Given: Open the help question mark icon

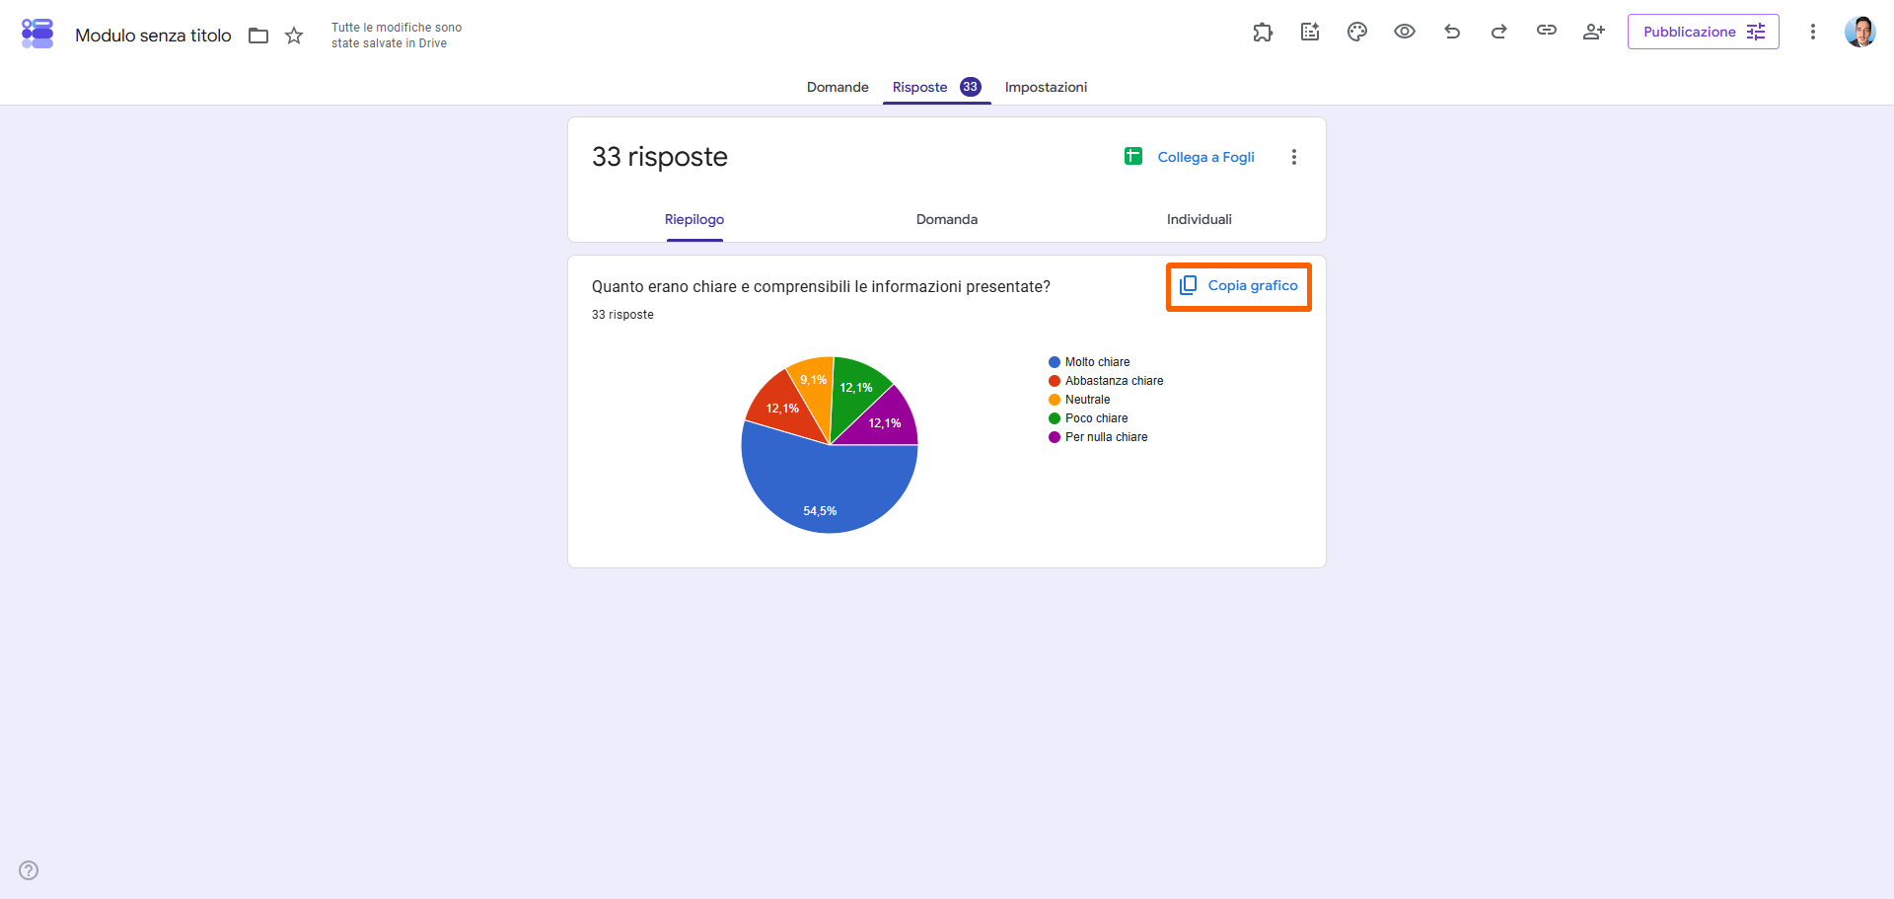Looking at the screenshot, I should pyautogui.click(x=29, y=870).
